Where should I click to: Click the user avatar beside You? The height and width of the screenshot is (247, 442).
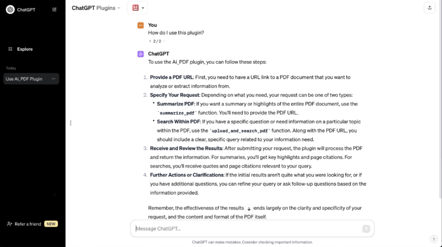pos(140,25)
